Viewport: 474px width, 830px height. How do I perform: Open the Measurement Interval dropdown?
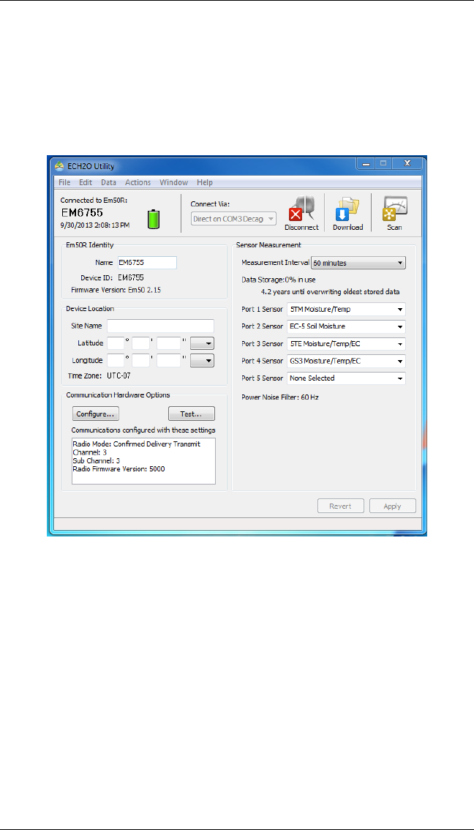coord(358,263)
